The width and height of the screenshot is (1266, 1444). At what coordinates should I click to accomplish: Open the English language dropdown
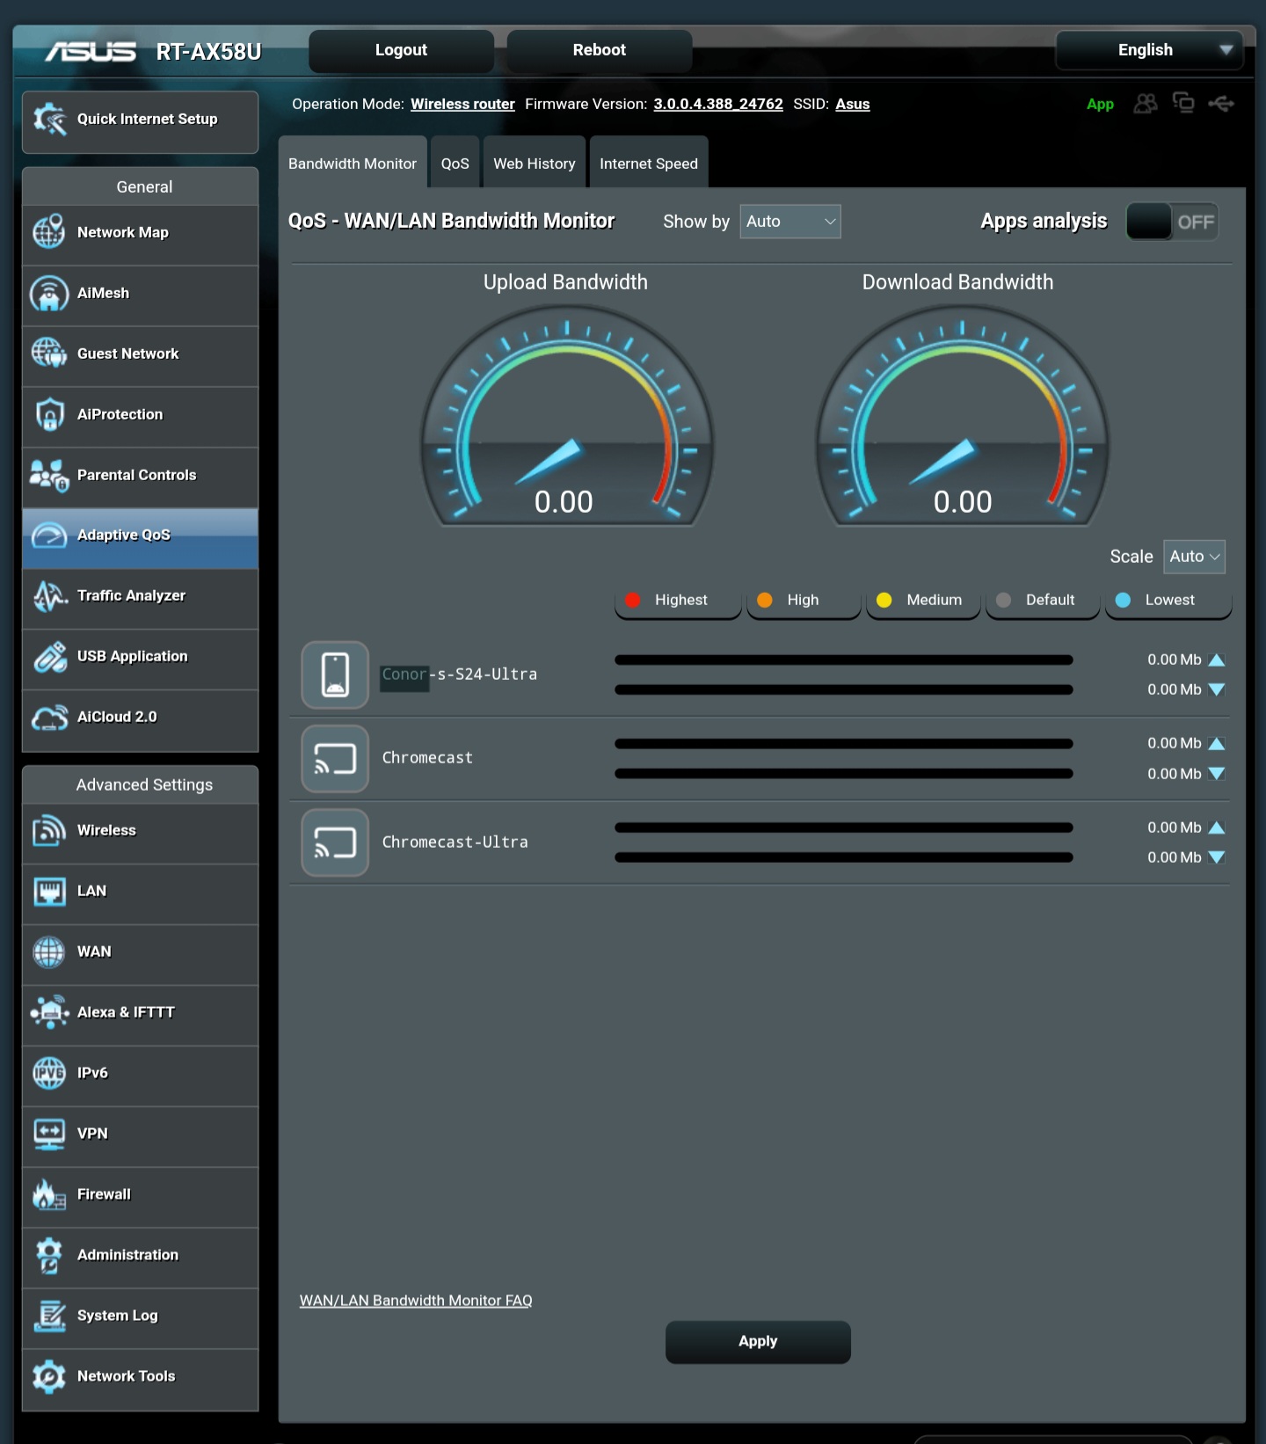(x=1149, y=50)
